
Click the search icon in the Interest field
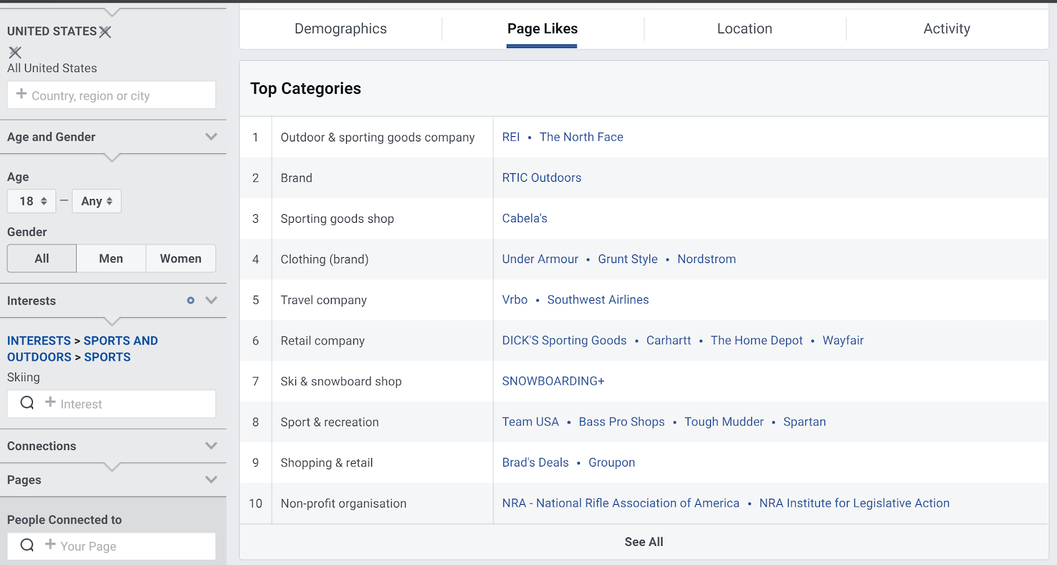click(x=27, y=403)
